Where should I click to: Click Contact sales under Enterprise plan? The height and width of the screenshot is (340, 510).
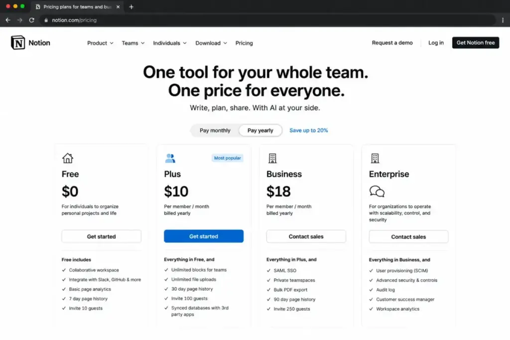[408, 236]
